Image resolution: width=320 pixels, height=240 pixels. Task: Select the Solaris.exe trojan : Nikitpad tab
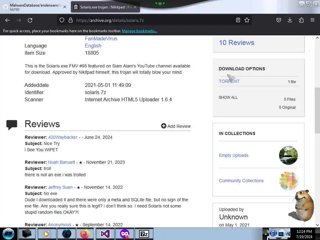(x=105, y=7)
